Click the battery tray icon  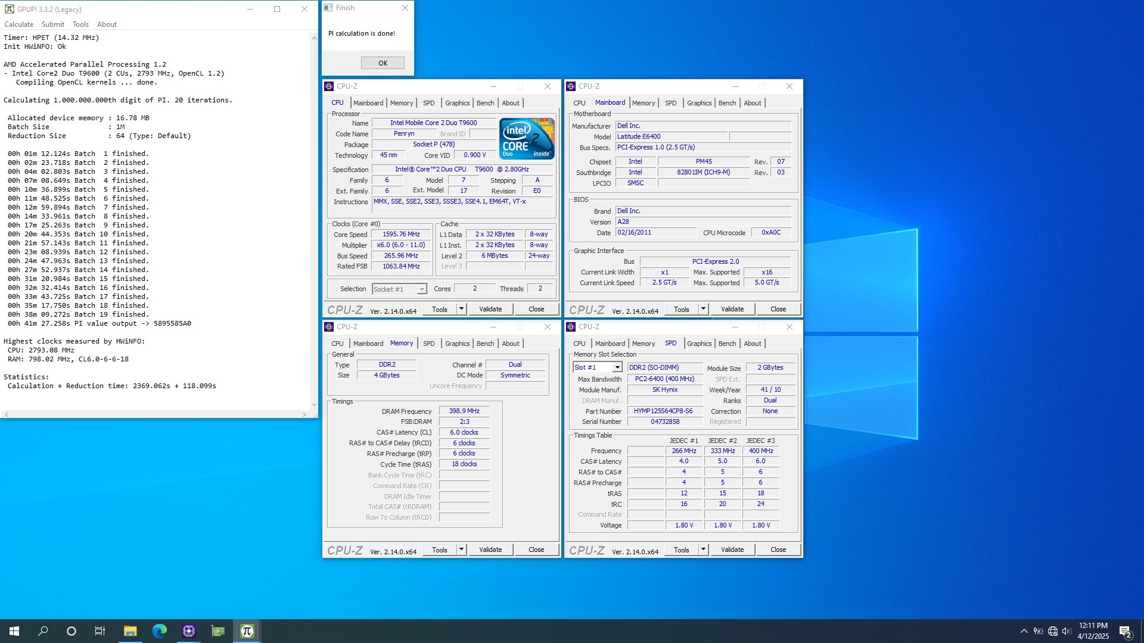[1038, 631]
